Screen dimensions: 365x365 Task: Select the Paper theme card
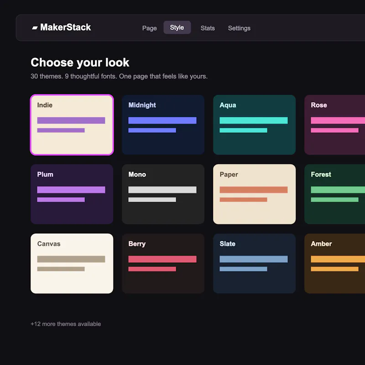tap(255, 194)
